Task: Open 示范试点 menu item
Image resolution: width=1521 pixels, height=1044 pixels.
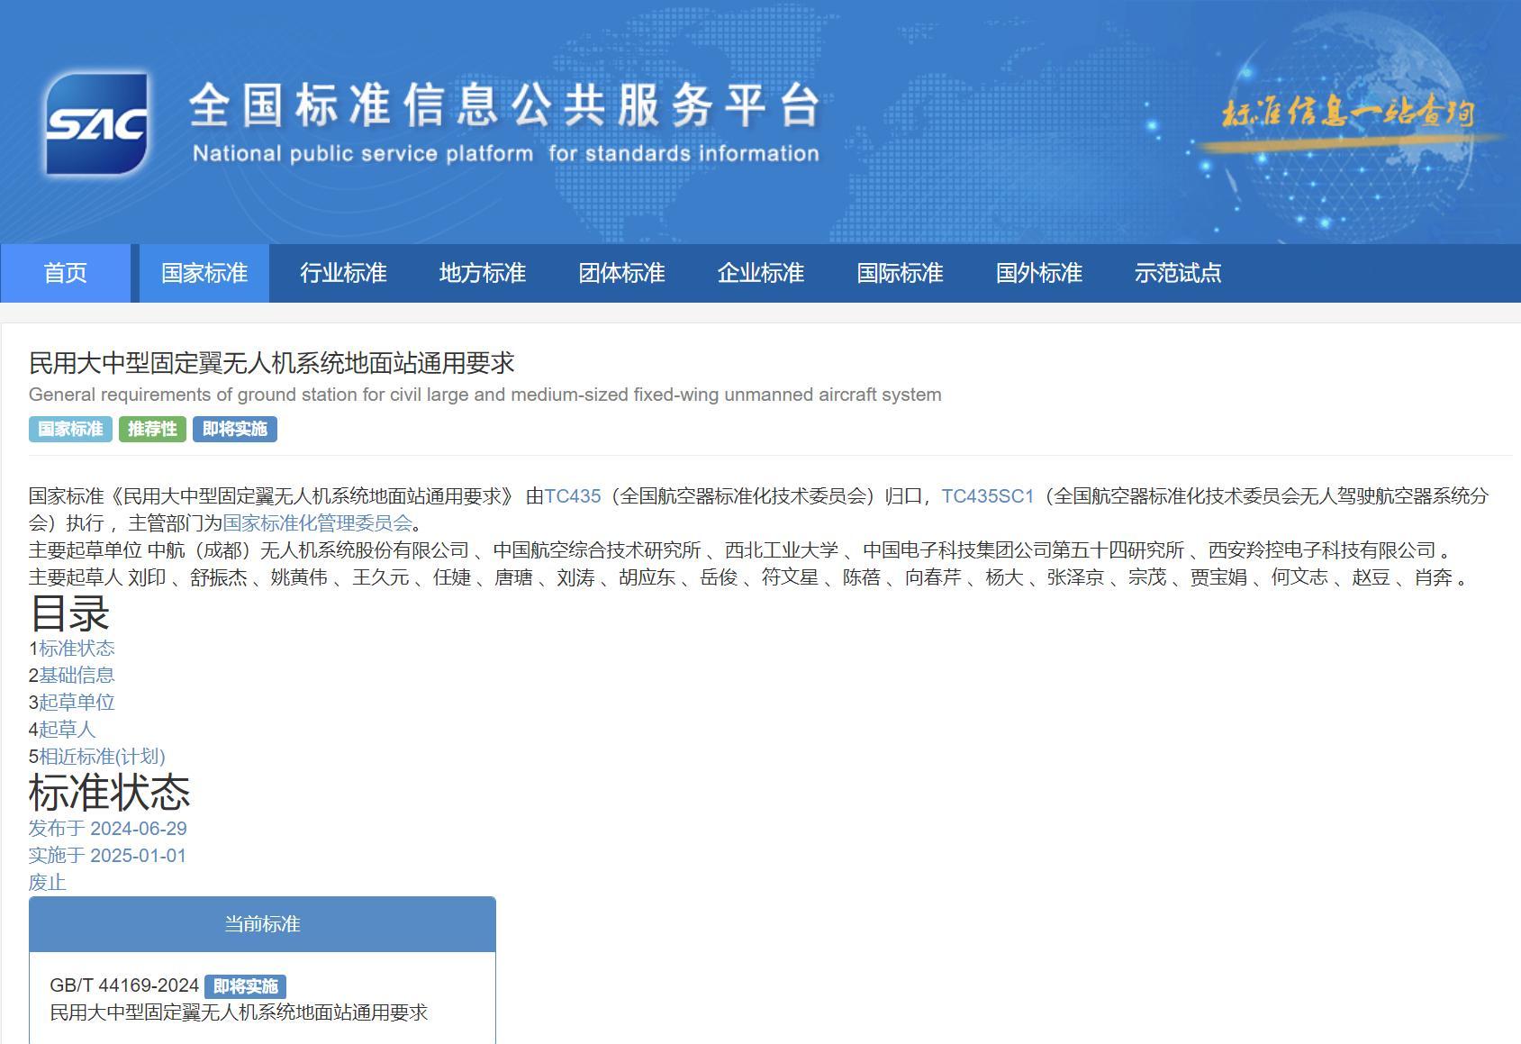Action: click(x=1178, y=273)
